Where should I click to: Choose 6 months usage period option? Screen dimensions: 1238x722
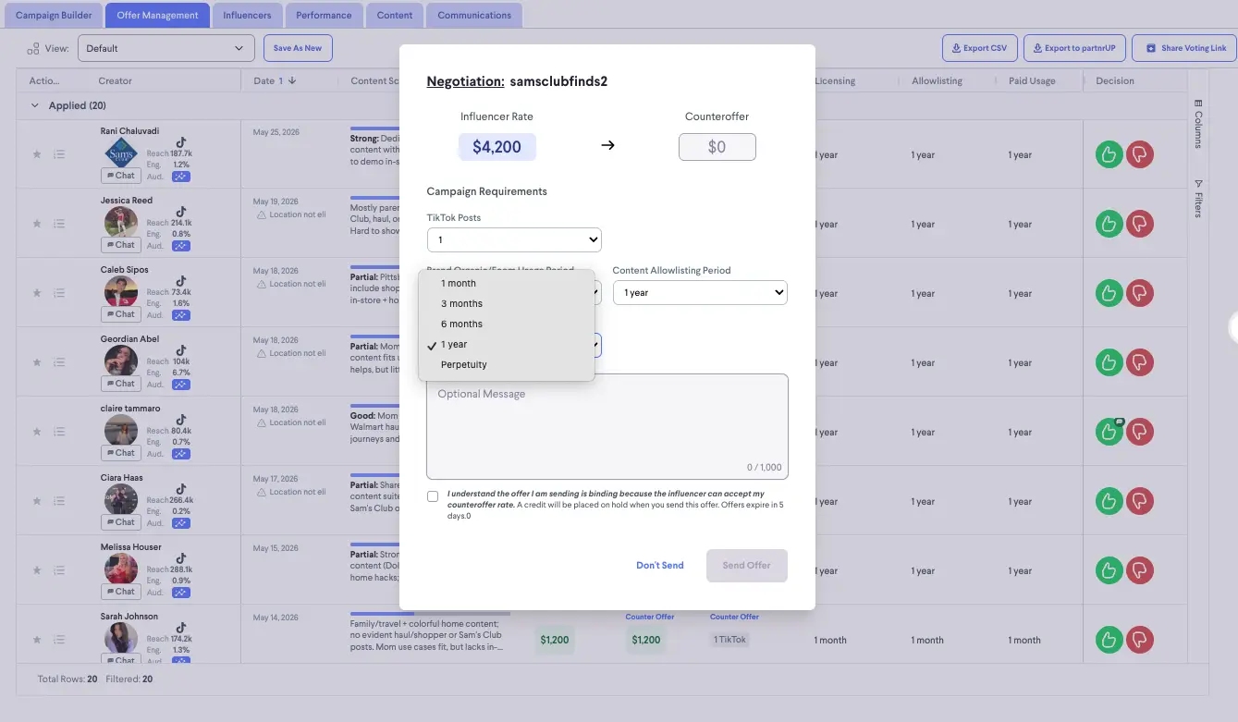pos(506,324)
